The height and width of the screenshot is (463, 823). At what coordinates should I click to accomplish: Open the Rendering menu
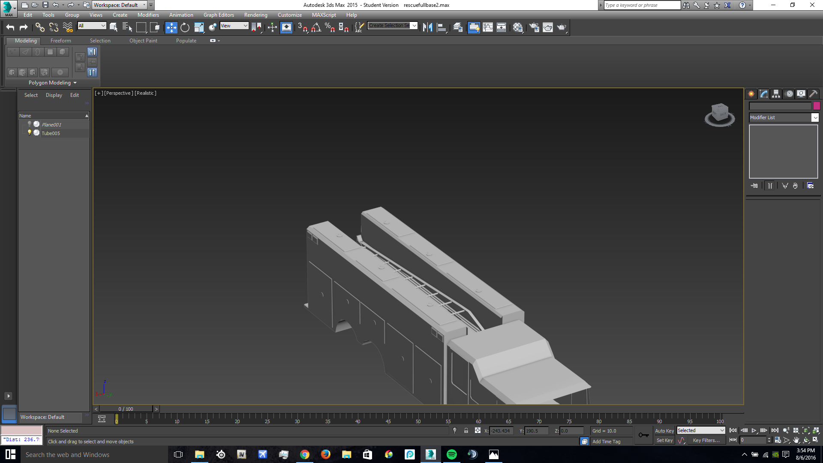(255, 15)
